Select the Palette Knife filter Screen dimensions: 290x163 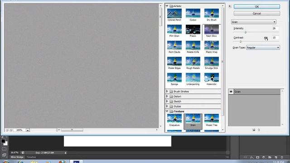[193, 45]
